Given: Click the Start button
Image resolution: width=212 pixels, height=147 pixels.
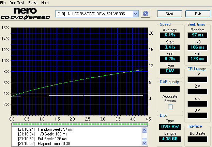Looking at the screenshot, I should [x=169, y=14].
